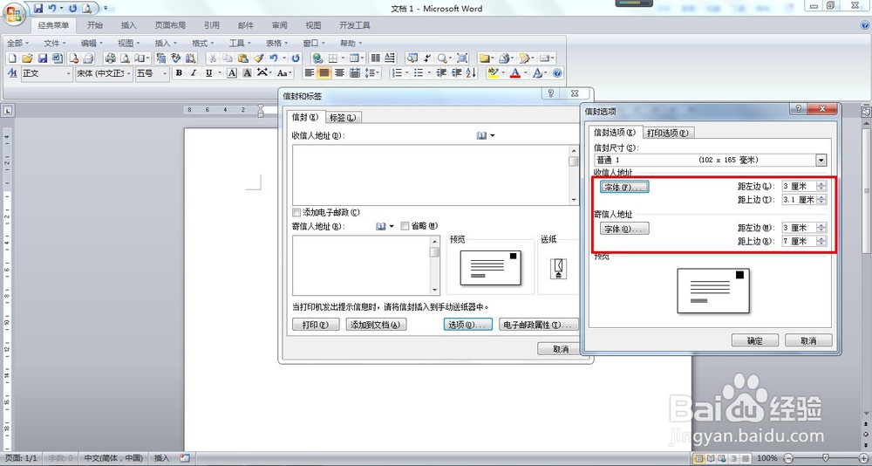Screen dimensions: 872x466
Task: Click the New document icon in toolbar
Action: [x=12, y=58]
